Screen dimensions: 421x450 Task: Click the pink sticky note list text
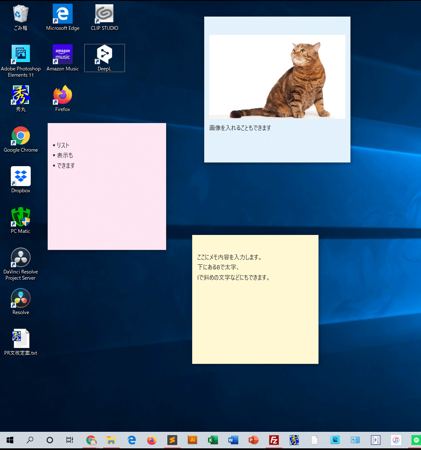[x=65, y=155]
